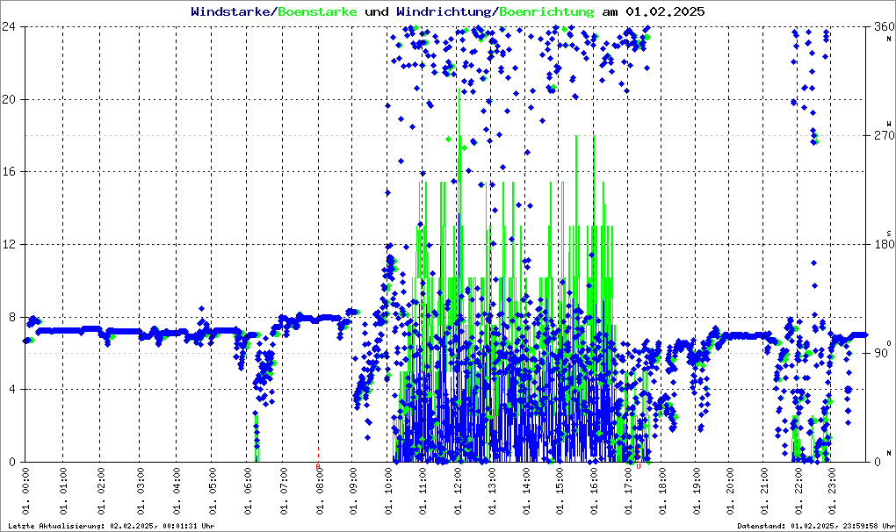Click the left axis value 24
The width and height of the screenshot is (896, 532).
pos(9,26)
